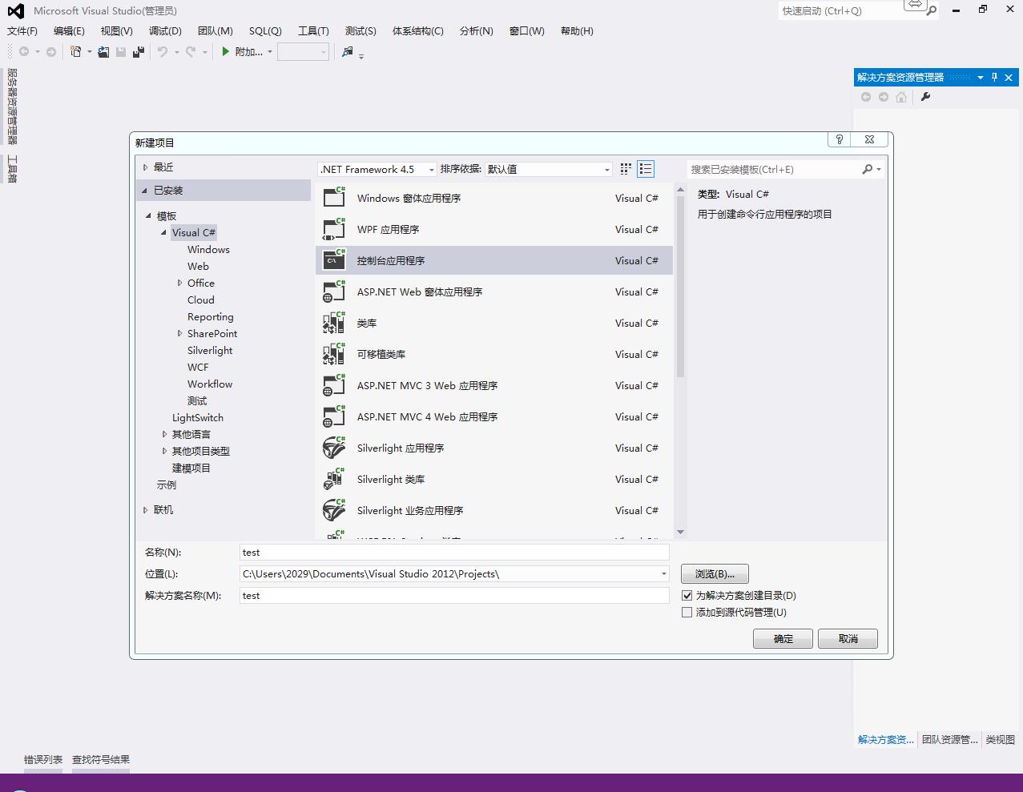Expand the 最近 section

[x=145, y=167]
